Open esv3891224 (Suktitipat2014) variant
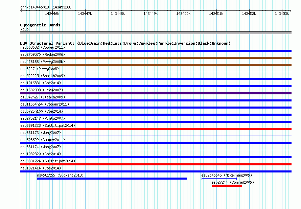The height and width of the screenshot is (209, 301). click(48, 161)
